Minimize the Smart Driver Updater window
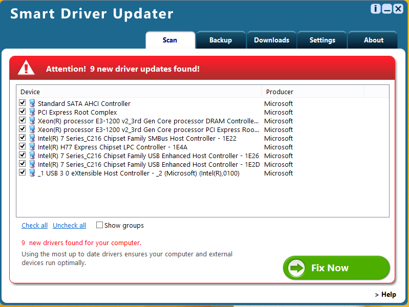The width and height of the screenshot is (409, 307). [x=387, y=9]
